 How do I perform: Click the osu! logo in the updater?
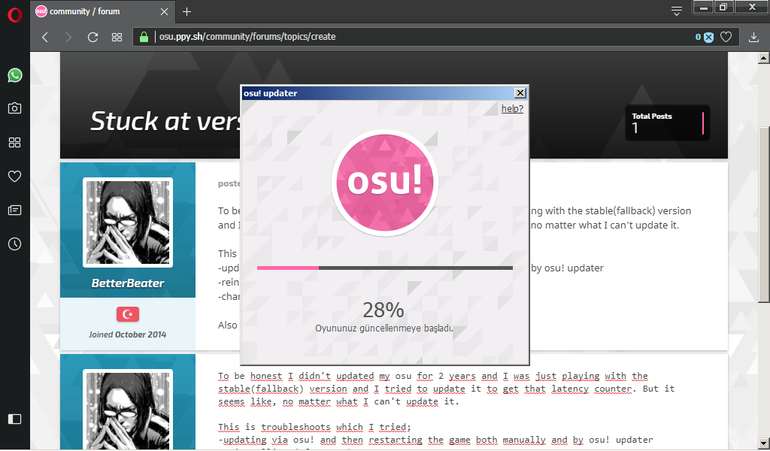coord(384,183)
